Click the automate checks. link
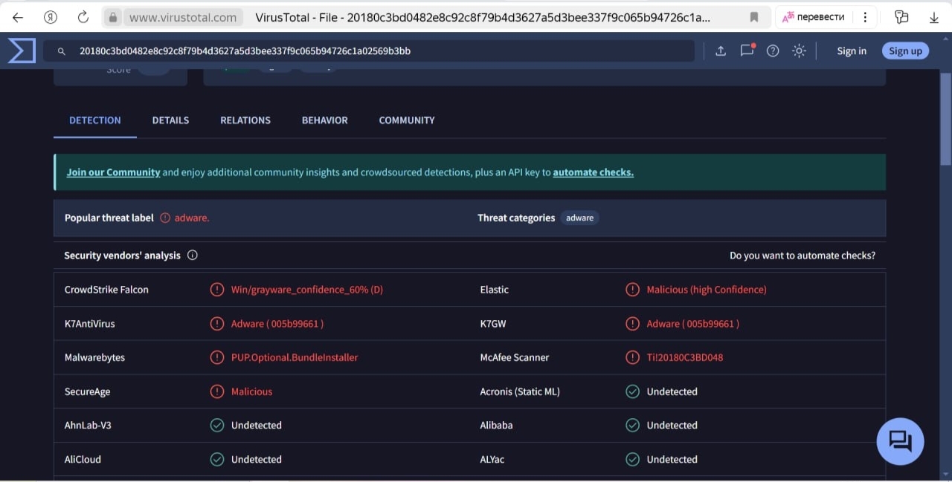Screen dimensions: 952x482 (594, 172)
